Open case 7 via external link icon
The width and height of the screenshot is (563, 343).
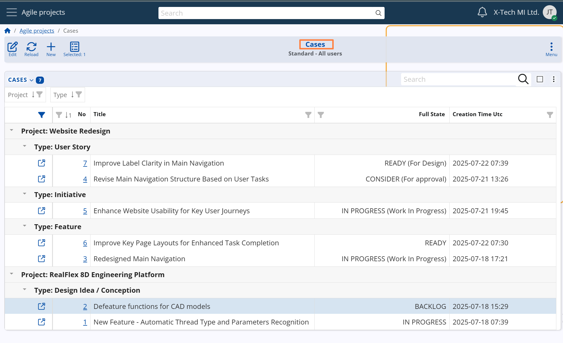click(x=42, y=163)
